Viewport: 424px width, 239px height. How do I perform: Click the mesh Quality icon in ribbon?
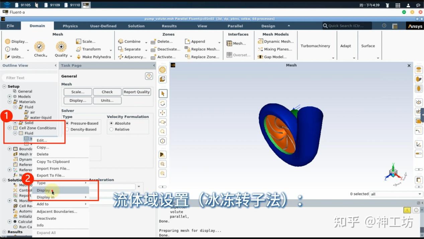[x=61, y=47]
